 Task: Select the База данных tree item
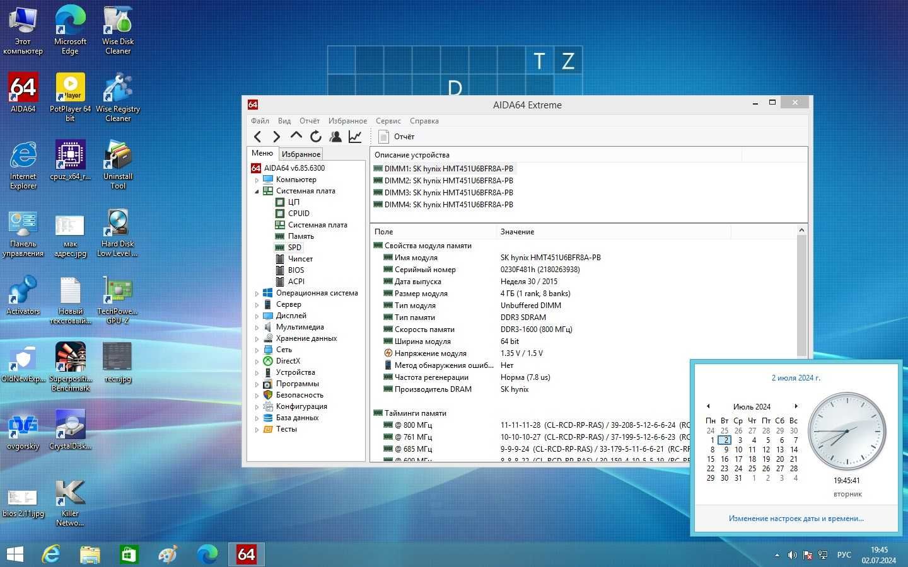click(297, 418)
